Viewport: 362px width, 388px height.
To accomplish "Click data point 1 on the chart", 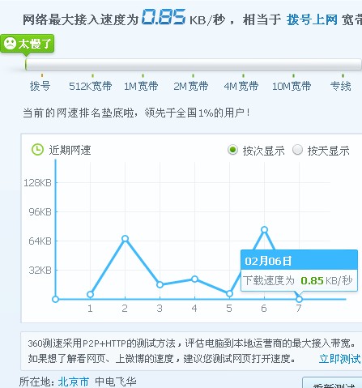I will click(91, 294).
